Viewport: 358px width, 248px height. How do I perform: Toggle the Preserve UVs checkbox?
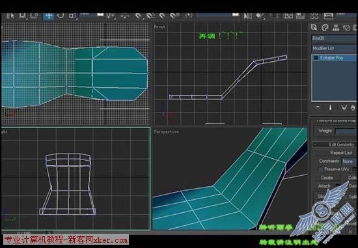320,169
